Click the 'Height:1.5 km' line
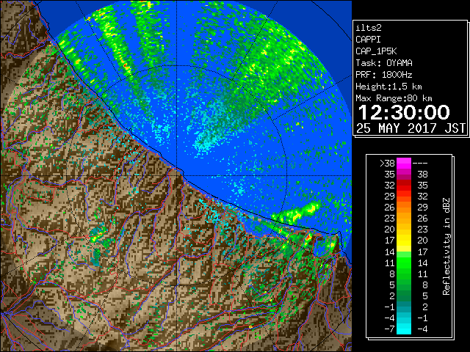The width and height of the screenshot is (470, 352). tap(388, 87)
